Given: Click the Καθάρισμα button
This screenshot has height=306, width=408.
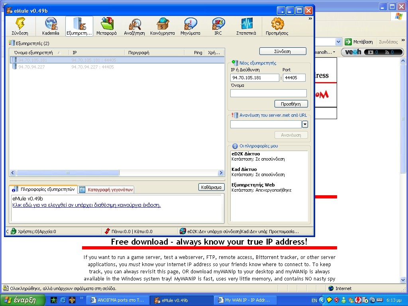Looking at the screenshot, I should pyautogui.click(x=211, y=187).
